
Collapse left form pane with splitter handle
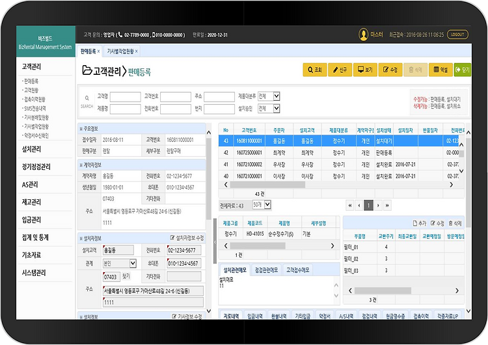click(x=215, y=241)
